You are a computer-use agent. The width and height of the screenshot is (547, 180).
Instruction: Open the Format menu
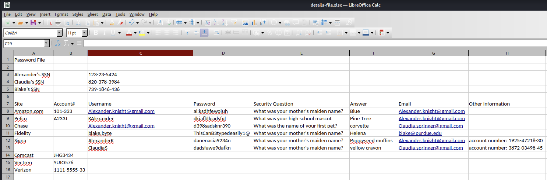pos(61,14)
